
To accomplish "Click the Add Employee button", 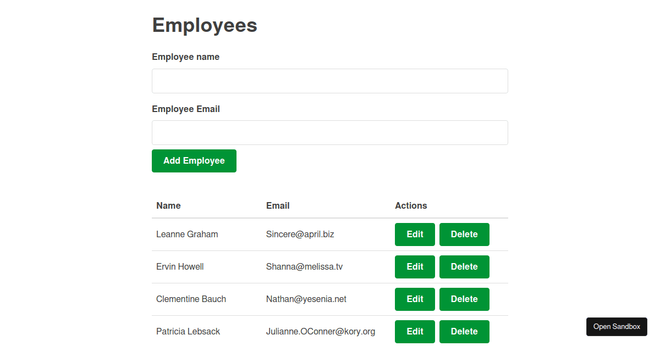I will (194, 160).
